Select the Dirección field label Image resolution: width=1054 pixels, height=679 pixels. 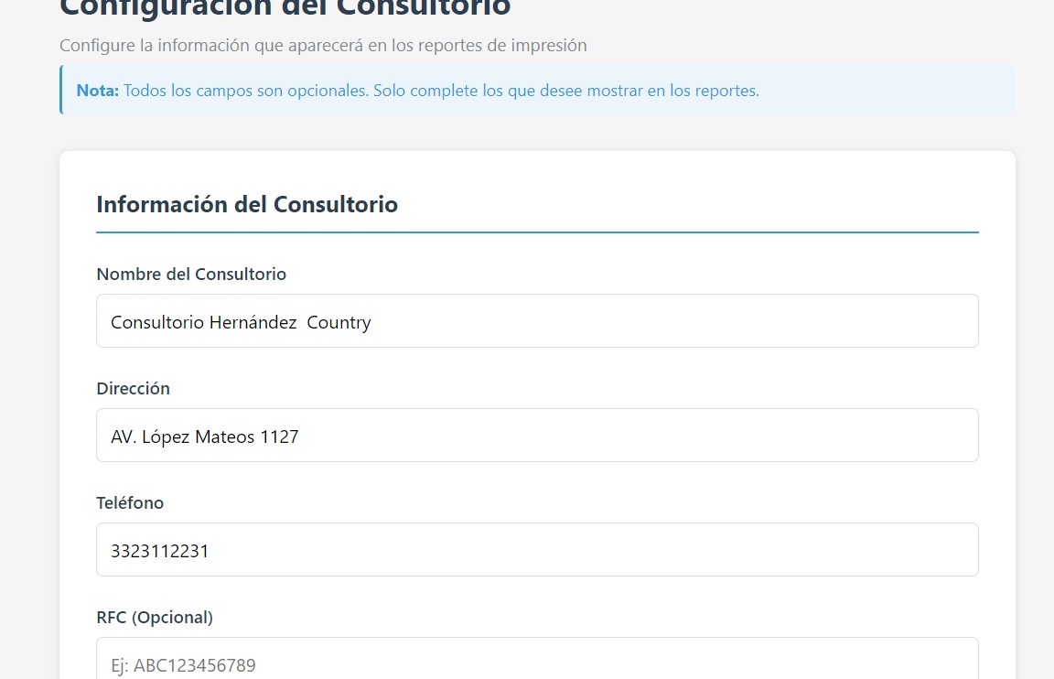pos(133,388)
